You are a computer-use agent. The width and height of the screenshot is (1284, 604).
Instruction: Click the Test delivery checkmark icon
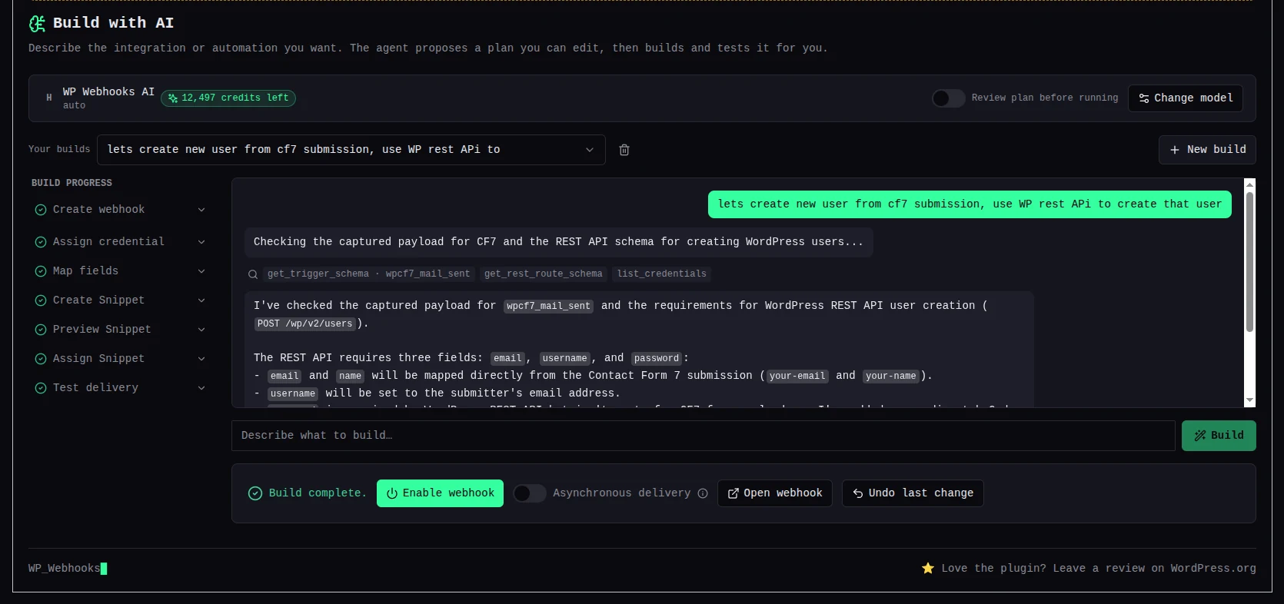coord(41,388)
